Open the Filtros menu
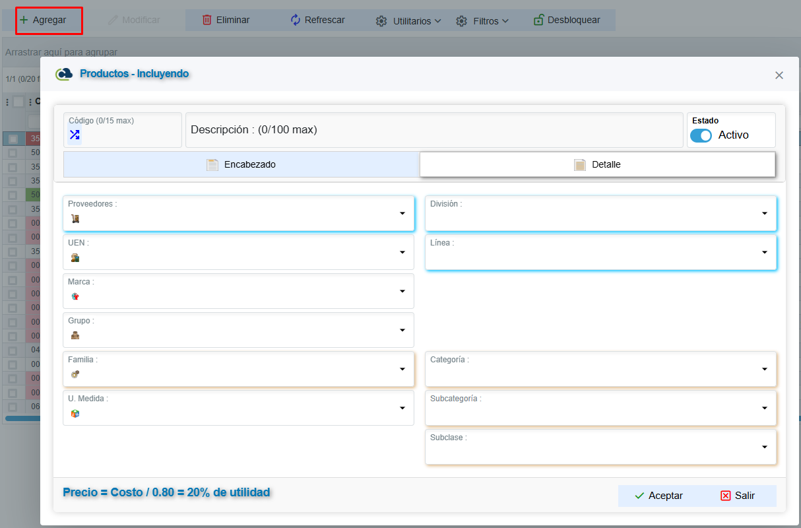Image resolution: width=801 pixels, height=528 pixels. click(x=482, y=21)
